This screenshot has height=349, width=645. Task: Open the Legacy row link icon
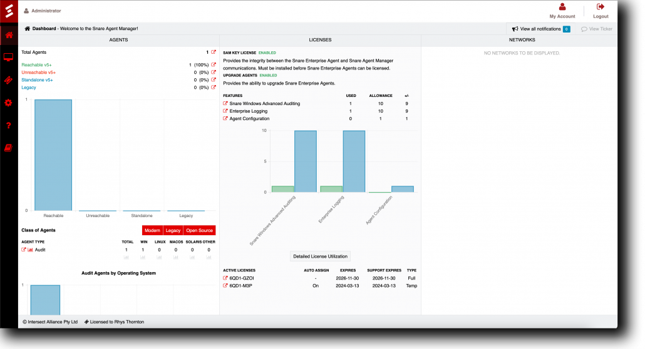pos(214,87)
